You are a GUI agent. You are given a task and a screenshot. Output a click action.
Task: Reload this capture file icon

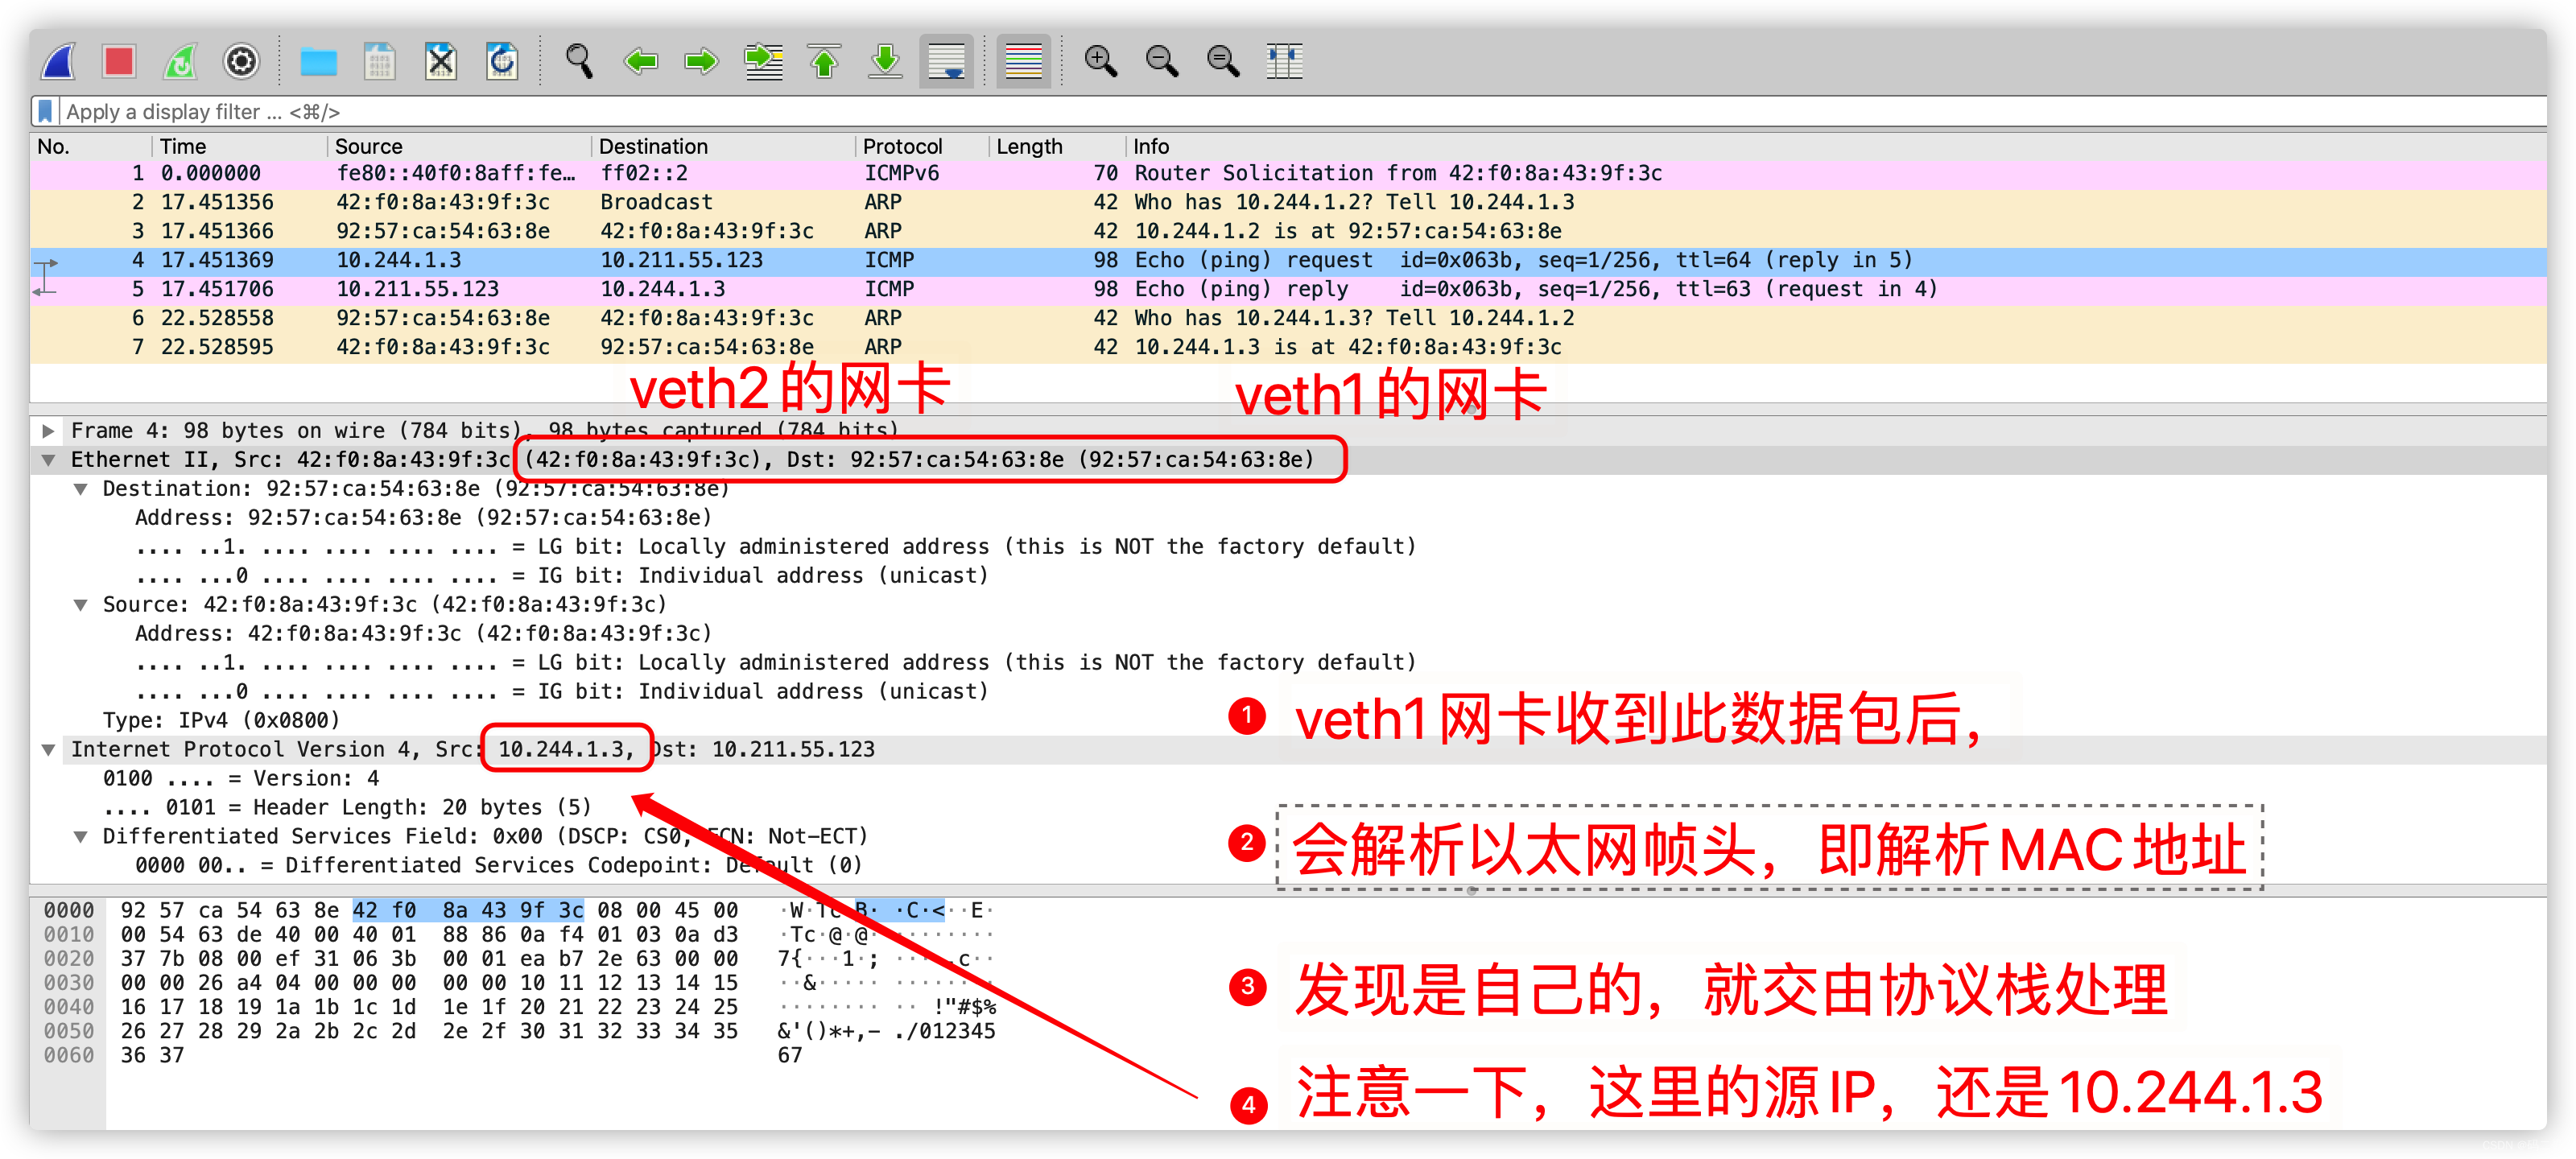click(x=502, y=61)
